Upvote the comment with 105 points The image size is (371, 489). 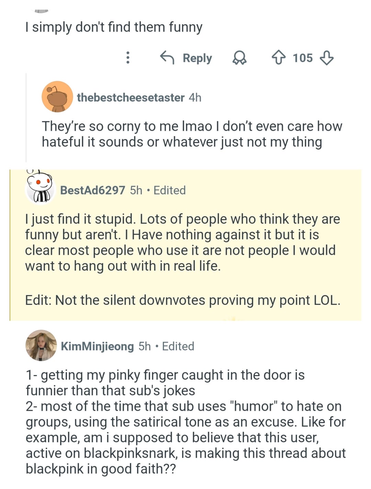[x=279, y=58]
